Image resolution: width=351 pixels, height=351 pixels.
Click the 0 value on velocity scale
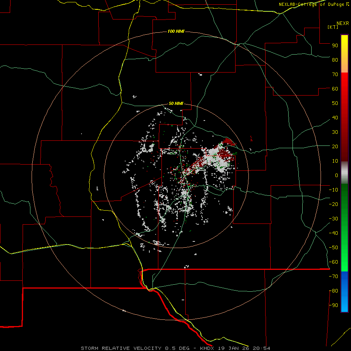pos(337,175)
